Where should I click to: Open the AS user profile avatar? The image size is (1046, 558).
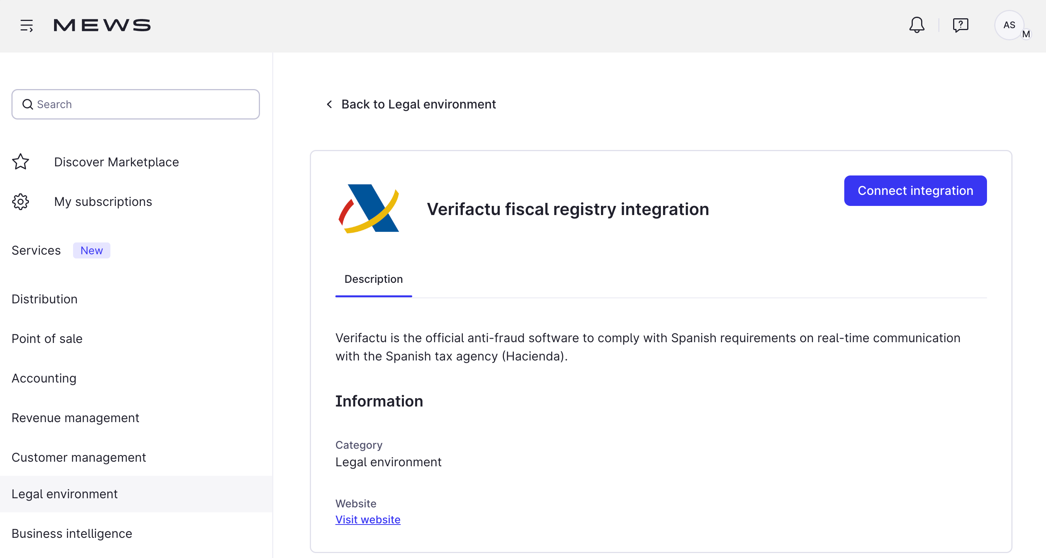(x=1009, y=25)
